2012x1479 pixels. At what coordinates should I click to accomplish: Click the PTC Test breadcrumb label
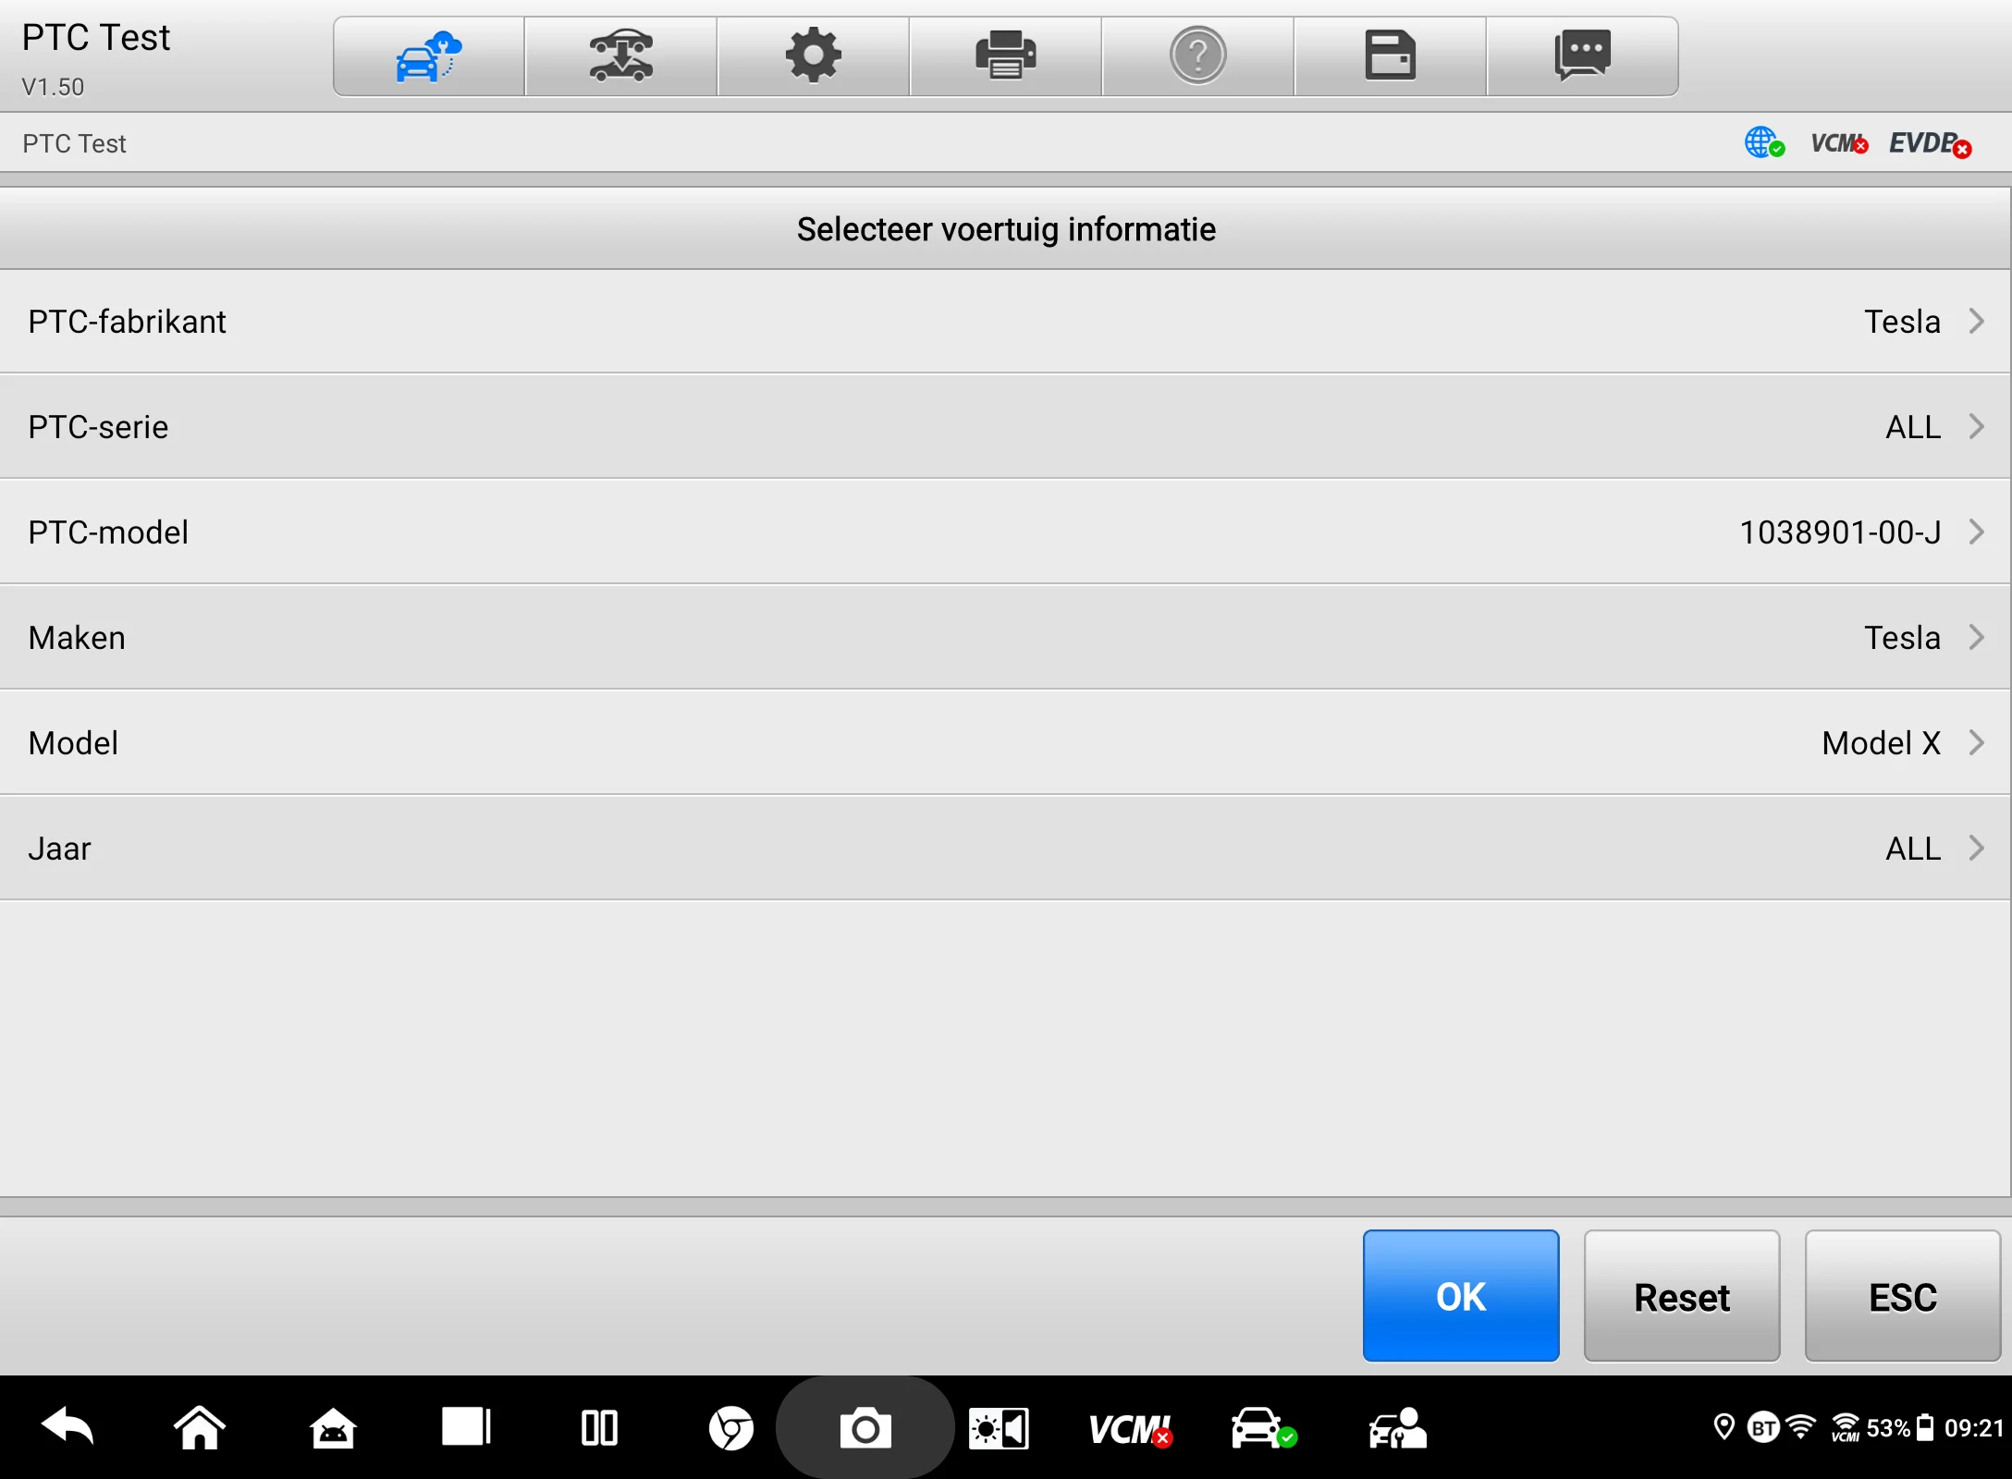(x=74, y=144)
